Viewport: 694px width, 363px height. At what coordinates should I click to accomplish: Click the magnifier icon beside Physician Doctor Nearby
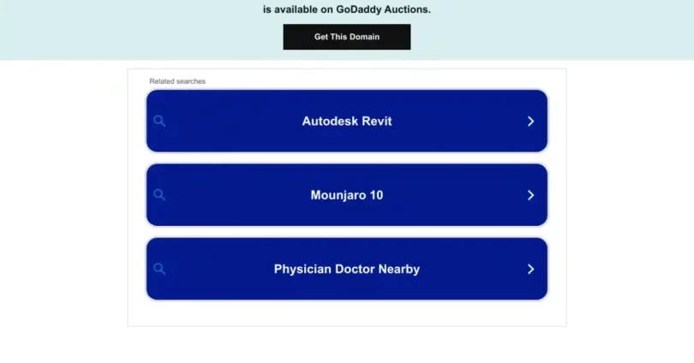(159, 269)
